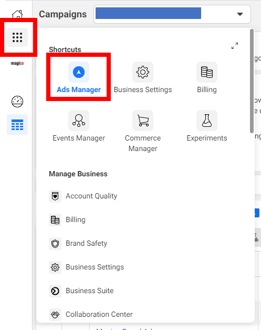Click the magico business account logo
The image size is (261, 330).
(17, 63)
